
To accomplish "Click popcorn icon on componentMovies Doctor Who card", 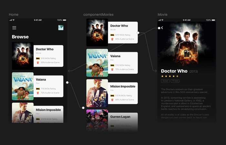I will click(112, 39).
